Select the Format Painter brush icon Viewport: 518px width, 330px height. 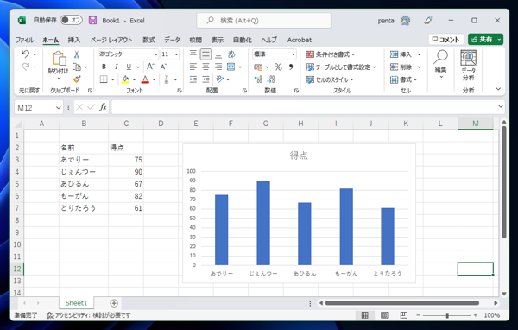coord(77,79)
